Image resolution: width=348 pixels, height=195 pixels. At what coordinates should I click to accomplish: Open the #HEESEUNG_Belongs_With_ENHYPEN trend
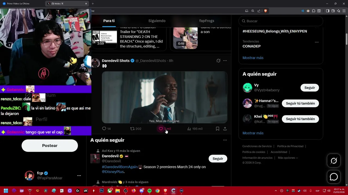tap(275, 31)
